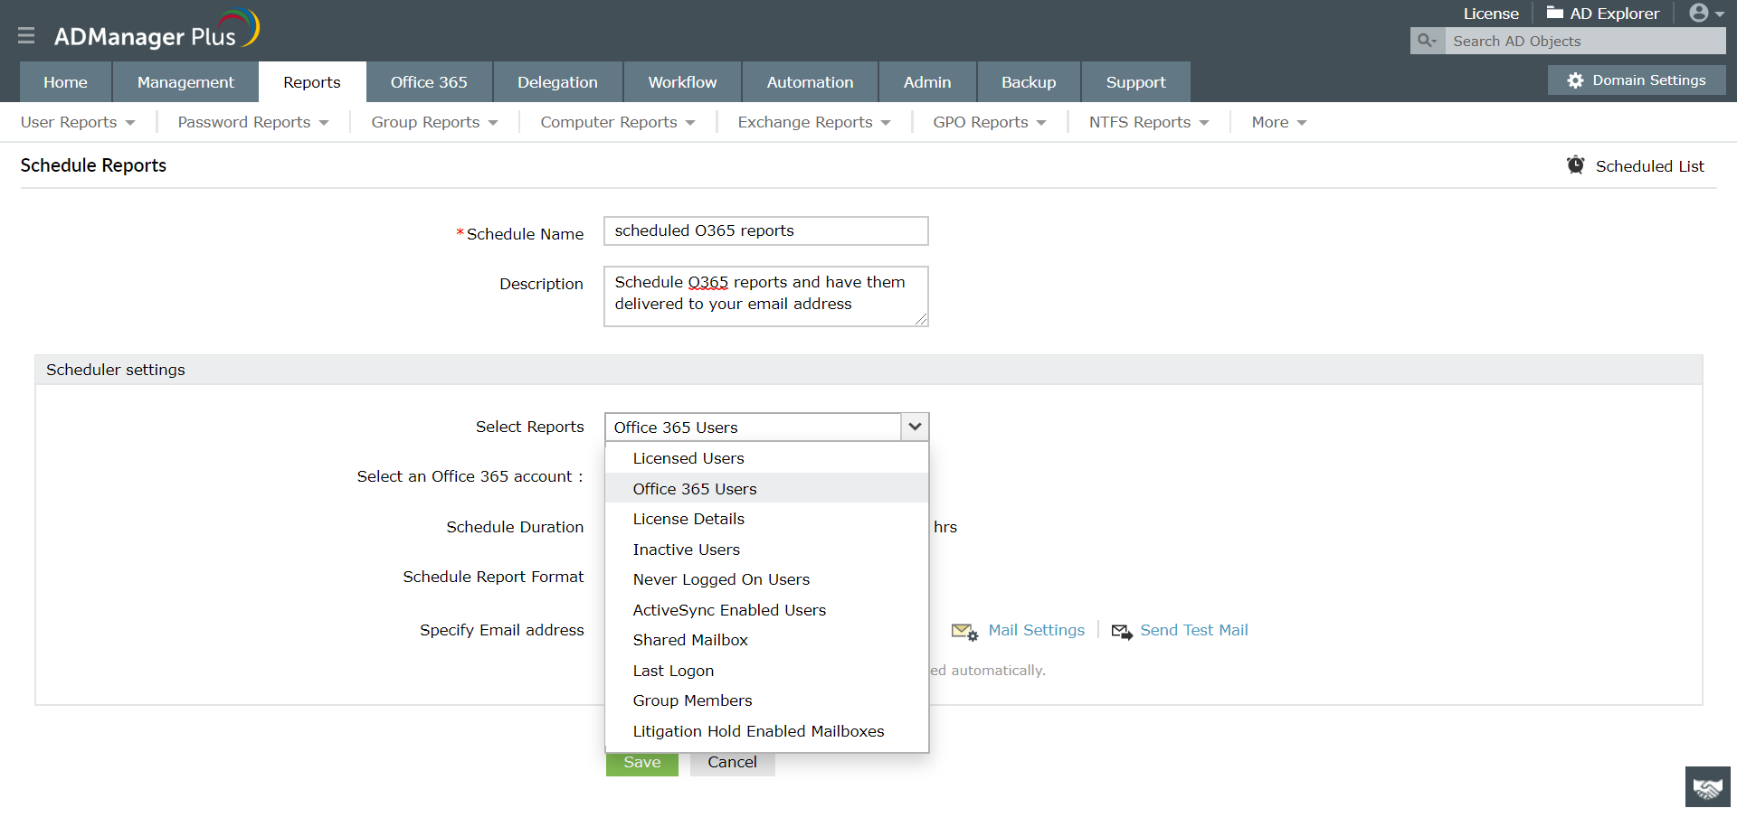1737x827 pixels.
Task: Switch to the Workflow tab
Action: (x=682, y=82)
